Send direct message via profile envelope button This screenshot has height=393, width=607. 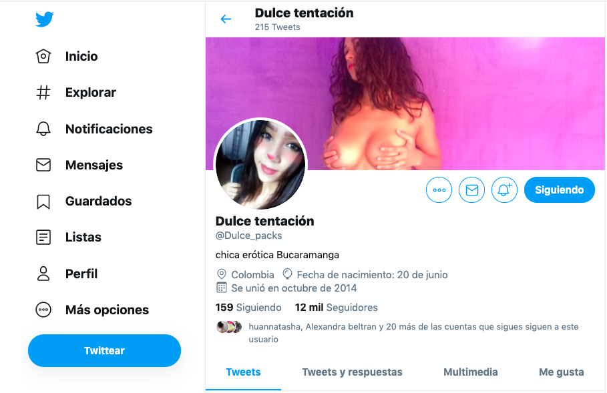pyautogui.click(x=471, y=190)
